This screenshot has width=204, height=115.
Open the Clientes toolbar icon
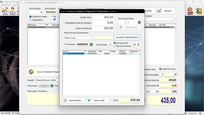point(5,11)
